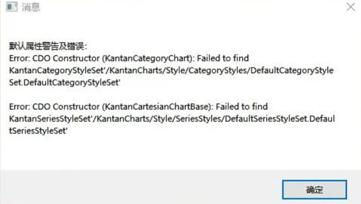Click the SeriesStyles segment of the path
This screenshot has width=361, height=204.
point(200,118)
